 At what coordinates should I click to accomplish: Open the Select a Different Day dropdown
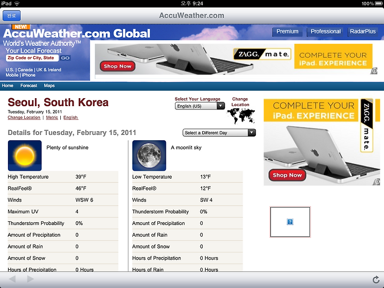(x=219, y=133)
